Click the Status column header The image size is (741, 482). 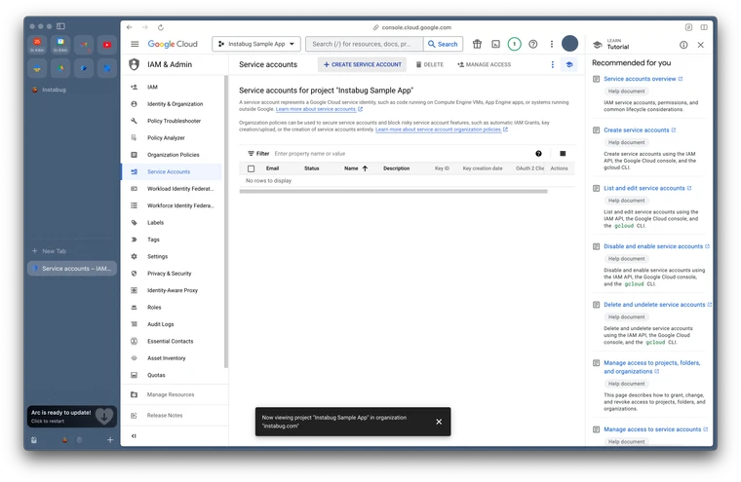click(312, 168)
